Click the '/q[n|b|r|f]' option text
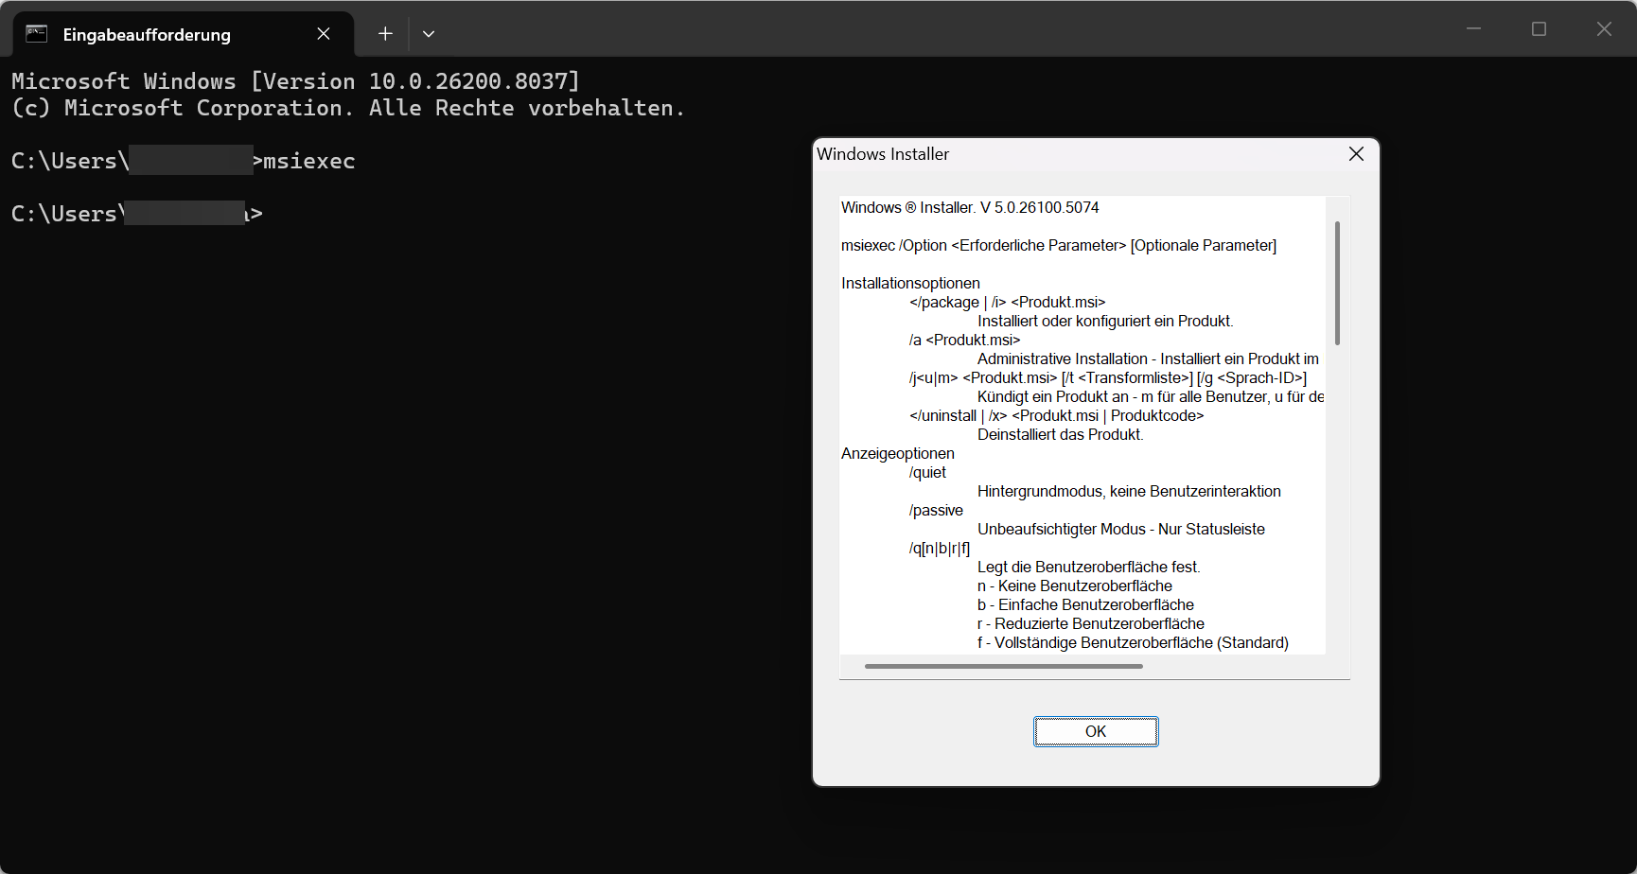 940,548
